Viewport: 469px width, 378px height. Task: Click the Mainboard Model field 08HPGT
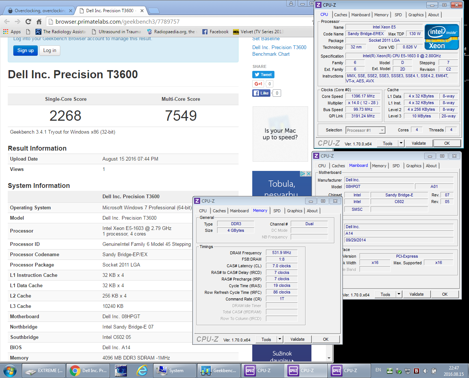[x=379, y=186]
